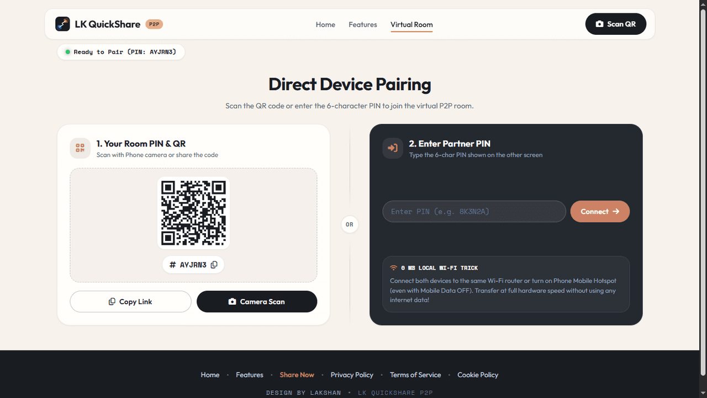Image resolution: width=707 pixels, height=398 pixels.
Task: Click the '2. Enter Partner PIN' heading
Action: point(450,144)
